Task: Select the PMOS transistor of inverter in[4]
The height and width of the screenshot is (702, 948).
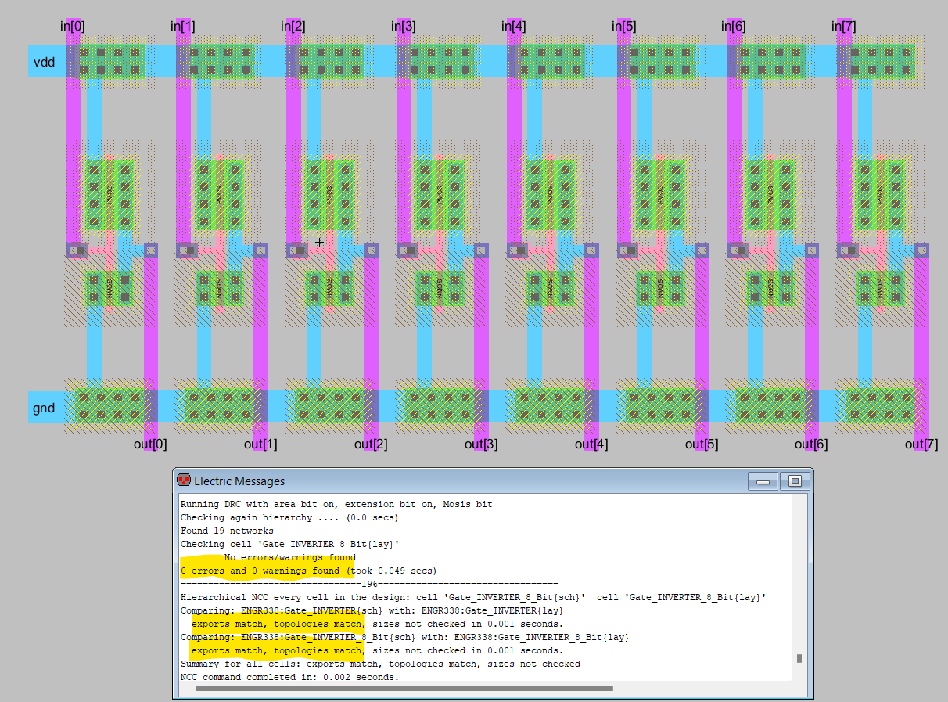Action: [x=550, y=194]
